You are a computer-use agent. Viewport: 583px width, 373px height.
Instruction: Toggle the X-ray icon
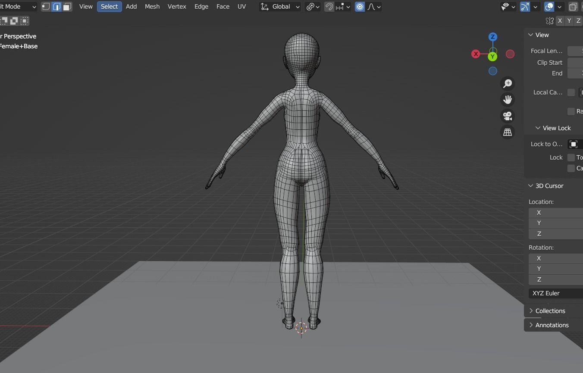coord(573,6)
